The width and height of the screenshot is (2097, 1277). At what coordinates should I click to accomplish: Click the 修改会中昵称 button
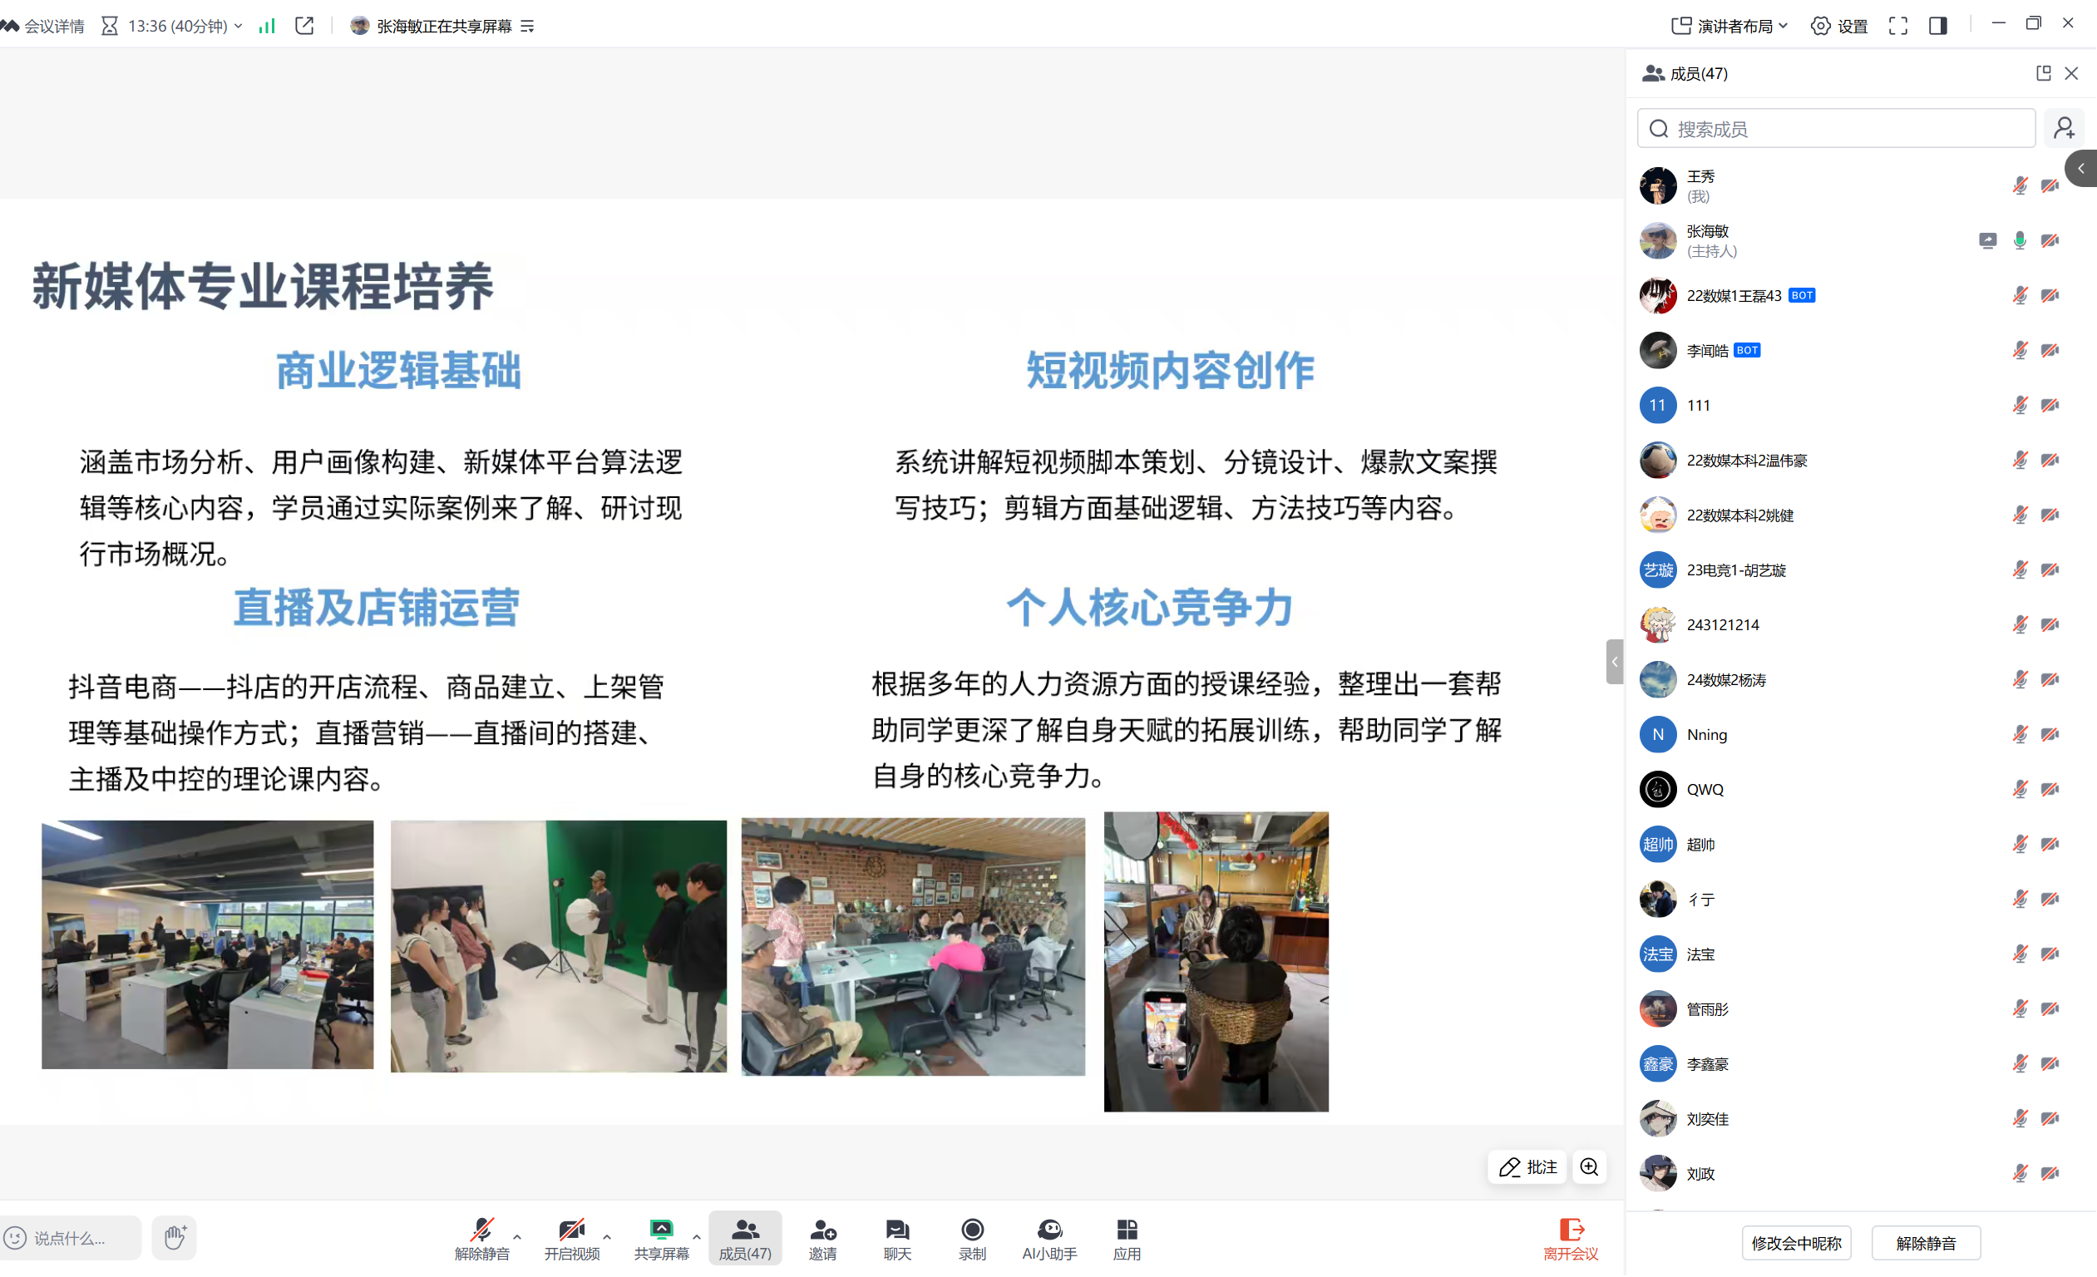tap(1796, 1244)
